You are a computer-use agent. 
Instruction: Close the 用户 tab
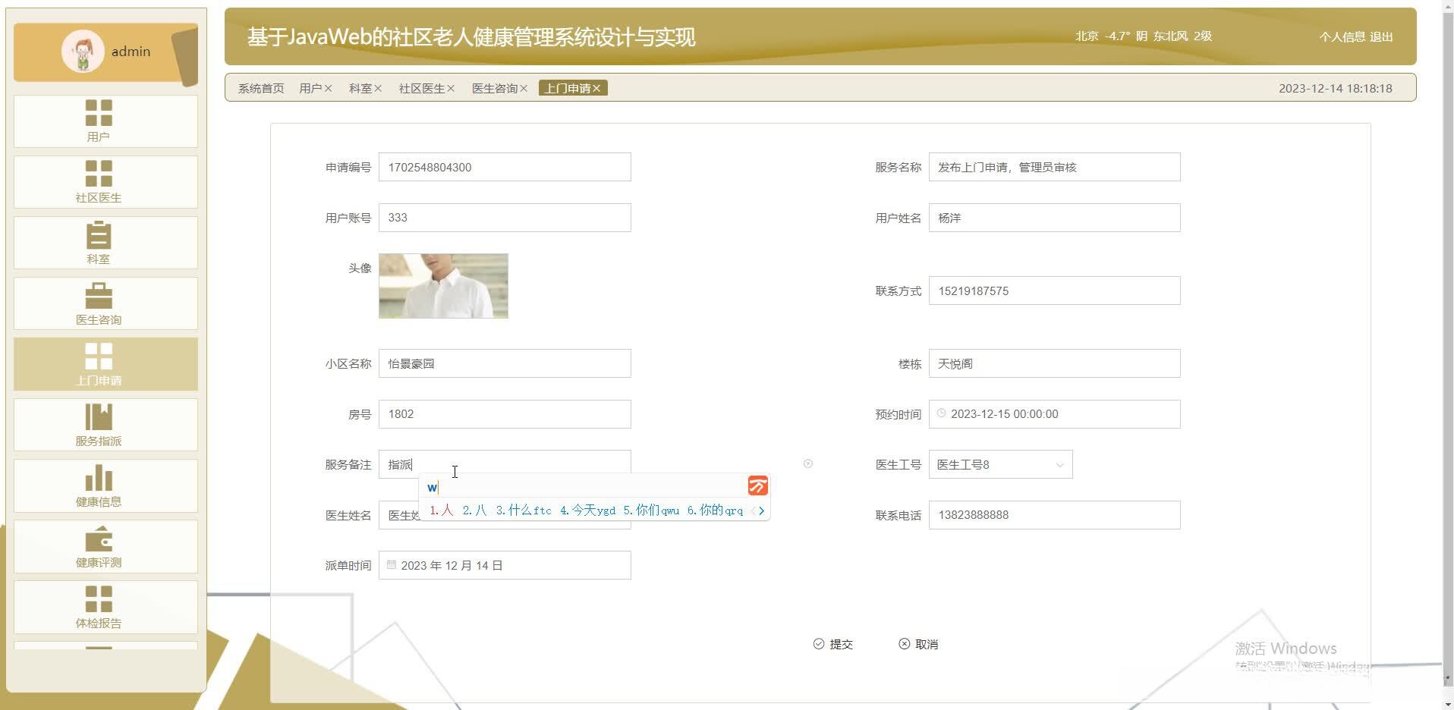coord(328,89)
